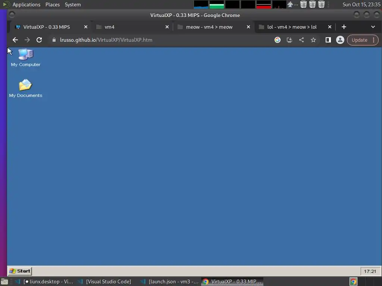Switch to liunx.desktop Visual Studio window

coord(44,282)
